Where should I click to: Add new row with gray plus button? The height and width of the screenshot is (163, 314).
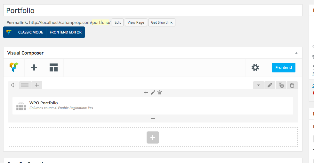point(153,137)
